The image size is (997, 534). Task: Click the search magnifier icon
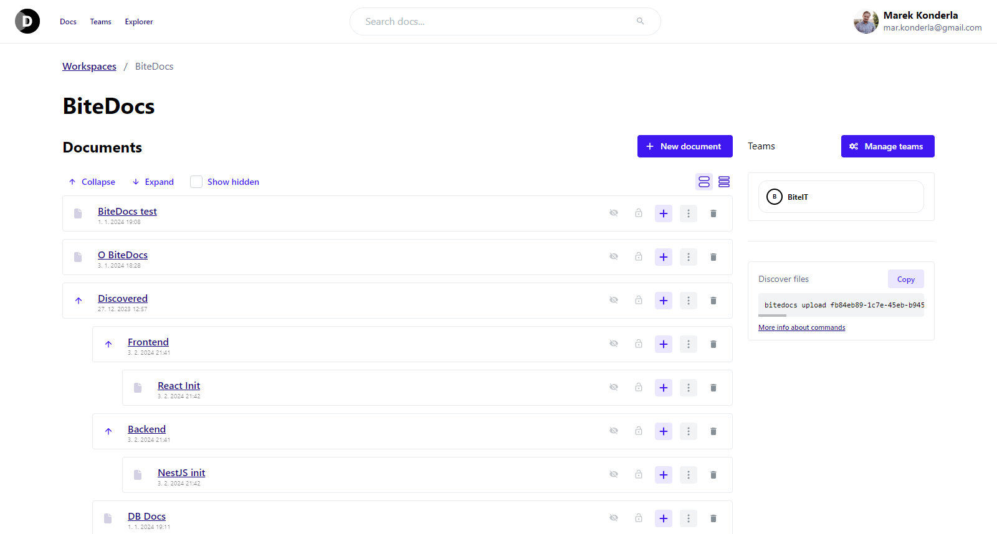point(640,21)
